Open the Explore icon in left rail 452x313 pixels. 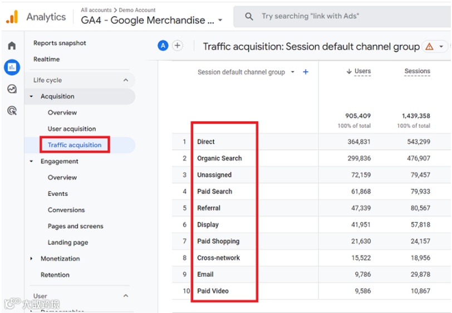[x=12, y=89]
